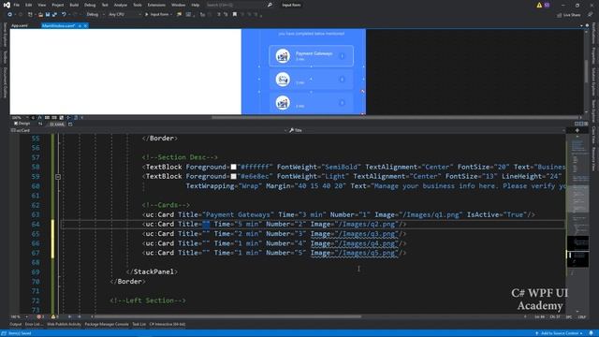The height and width of the screenshot is (337, 599).
Task: Open the code editor zoom percentage dropdown
Action: [x=20, y=316]
